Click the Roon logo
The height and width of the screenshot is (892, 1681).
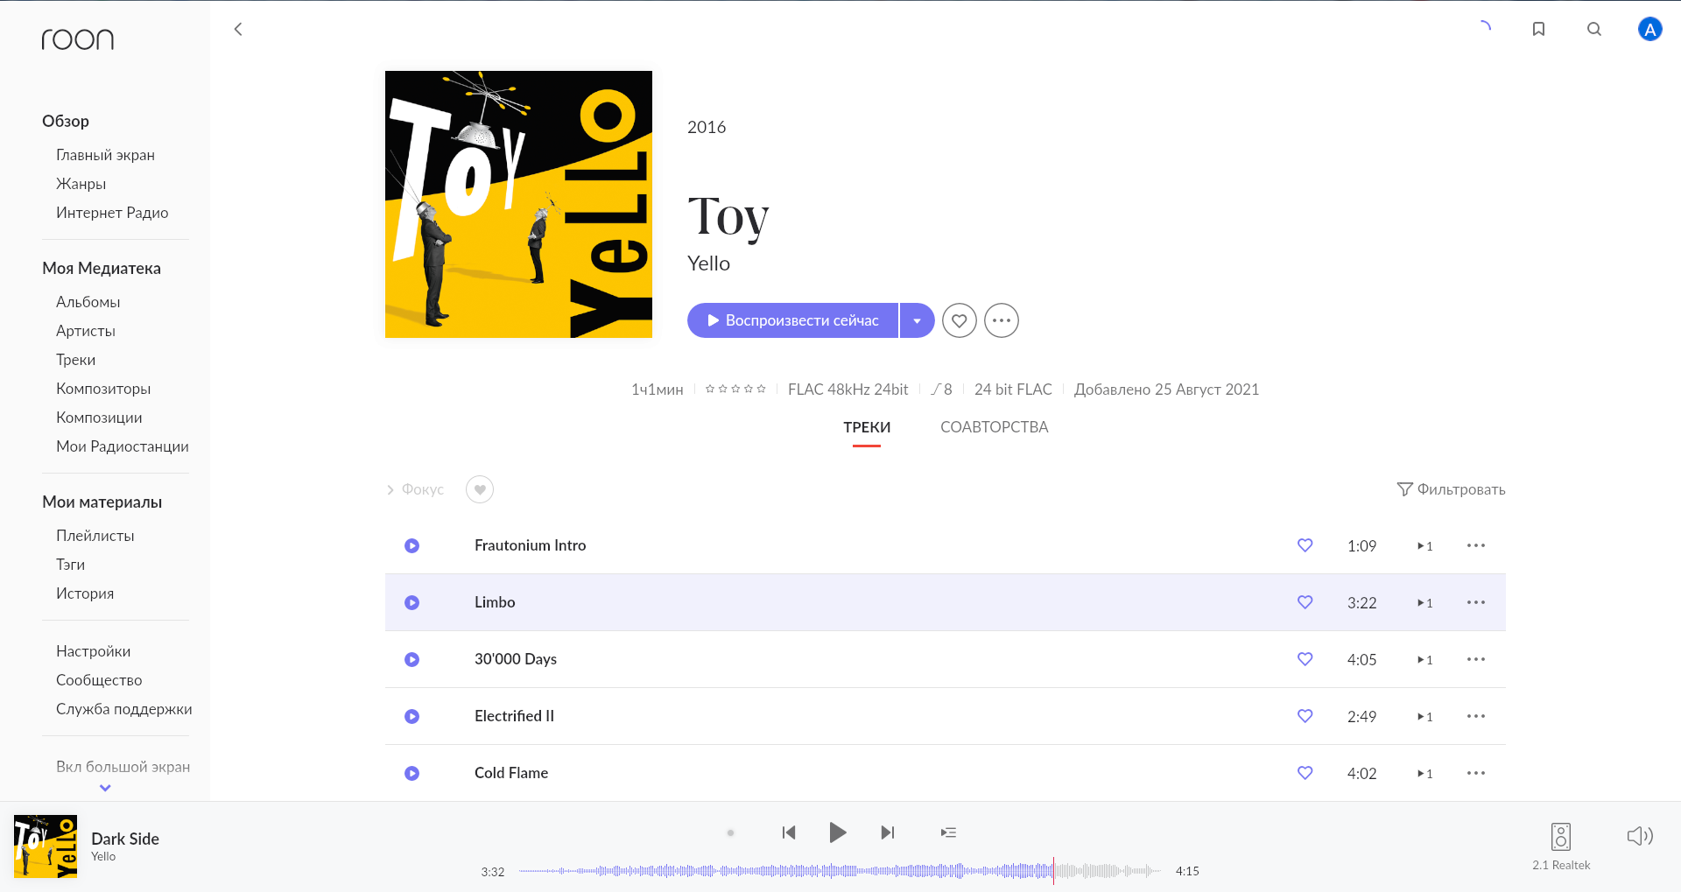coord(78,39)
